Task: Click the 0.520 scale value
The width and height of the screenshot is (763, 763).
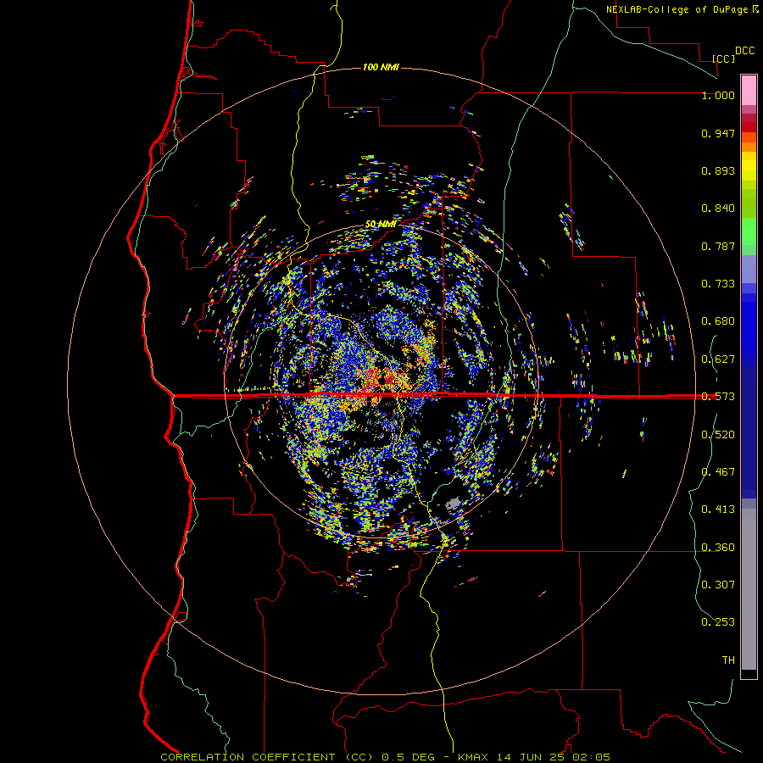Action: point(718,435)
